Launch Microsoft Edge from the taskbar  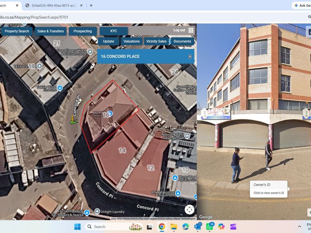tap(186, 227)
